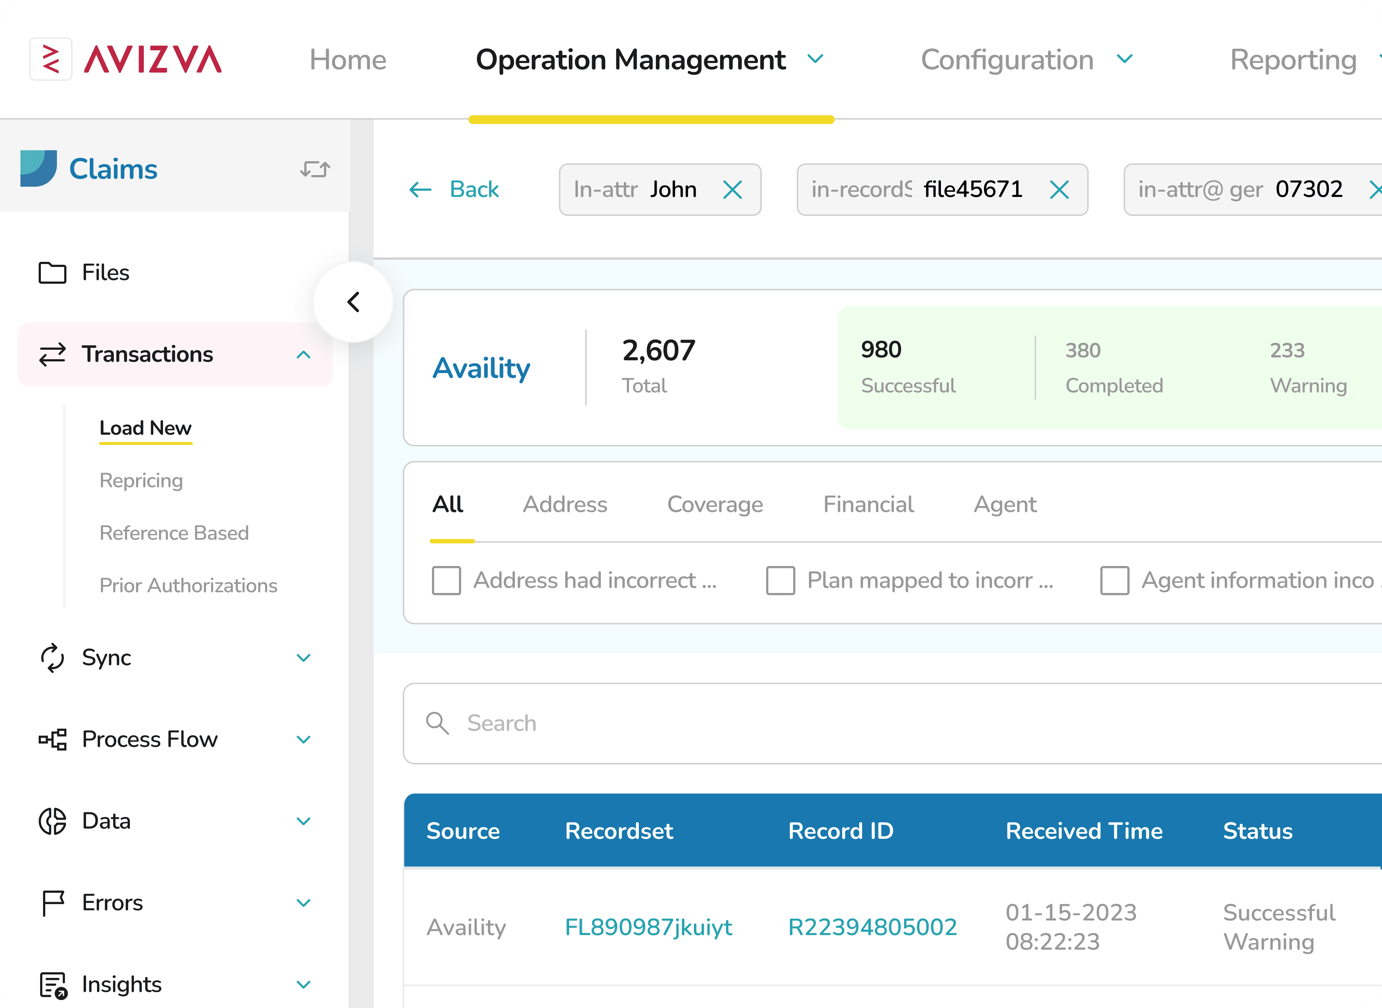Click the Insights report icon
This screenshot has width=1382, height=1008.
53,985
